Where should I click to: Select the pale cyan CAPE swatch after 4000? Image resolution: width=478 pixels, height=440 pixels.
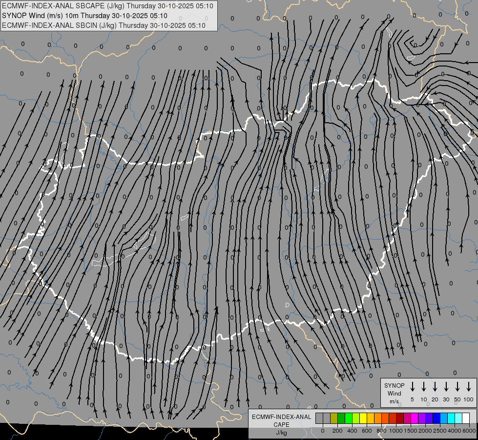point(459,418)
